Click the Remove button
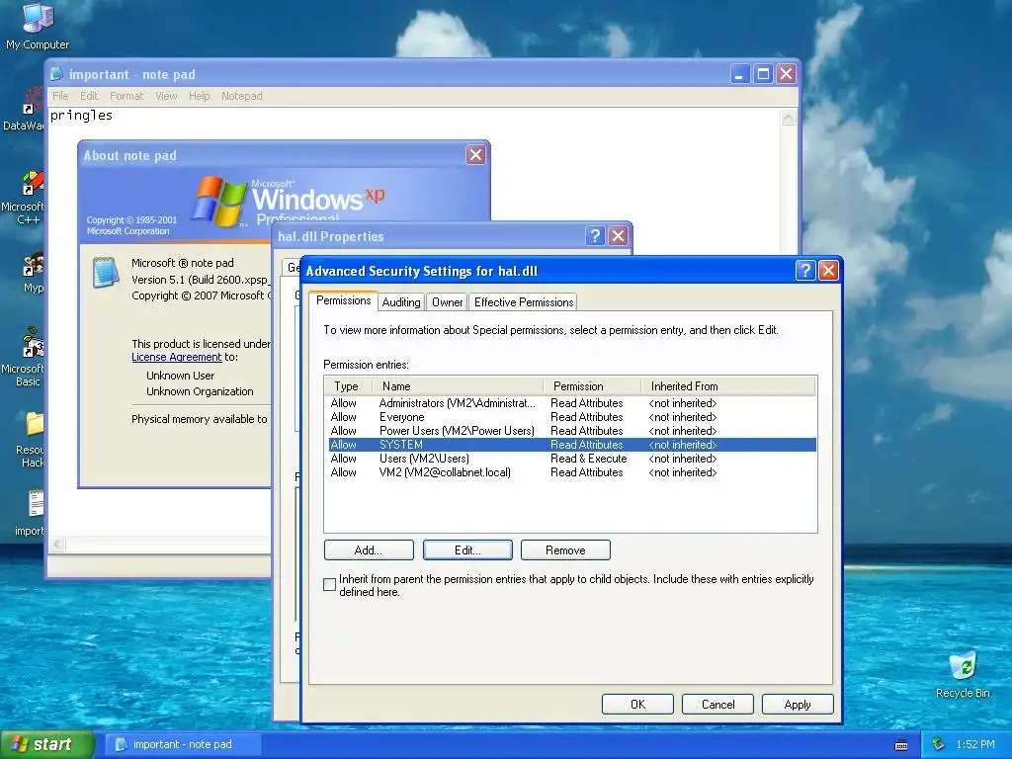The width and height of the screenshot is (1012, 759). pos(565,549)
